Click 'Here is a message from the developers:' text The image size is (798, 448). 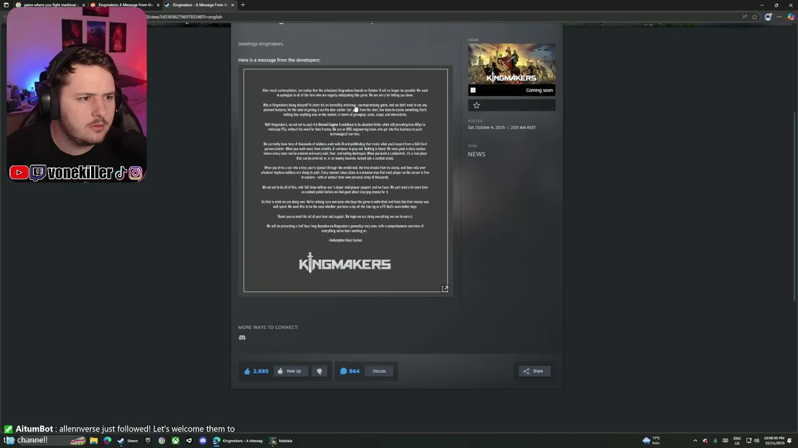(x=279, y=60)
